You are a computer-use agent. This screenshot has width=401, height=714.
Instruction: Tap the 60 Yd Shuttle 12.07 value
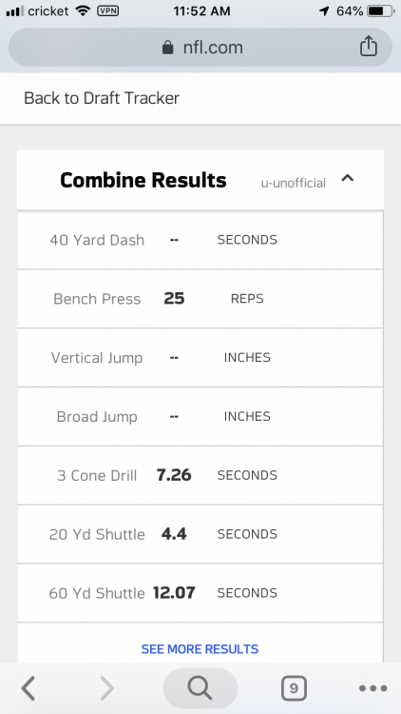pos(174,593)
